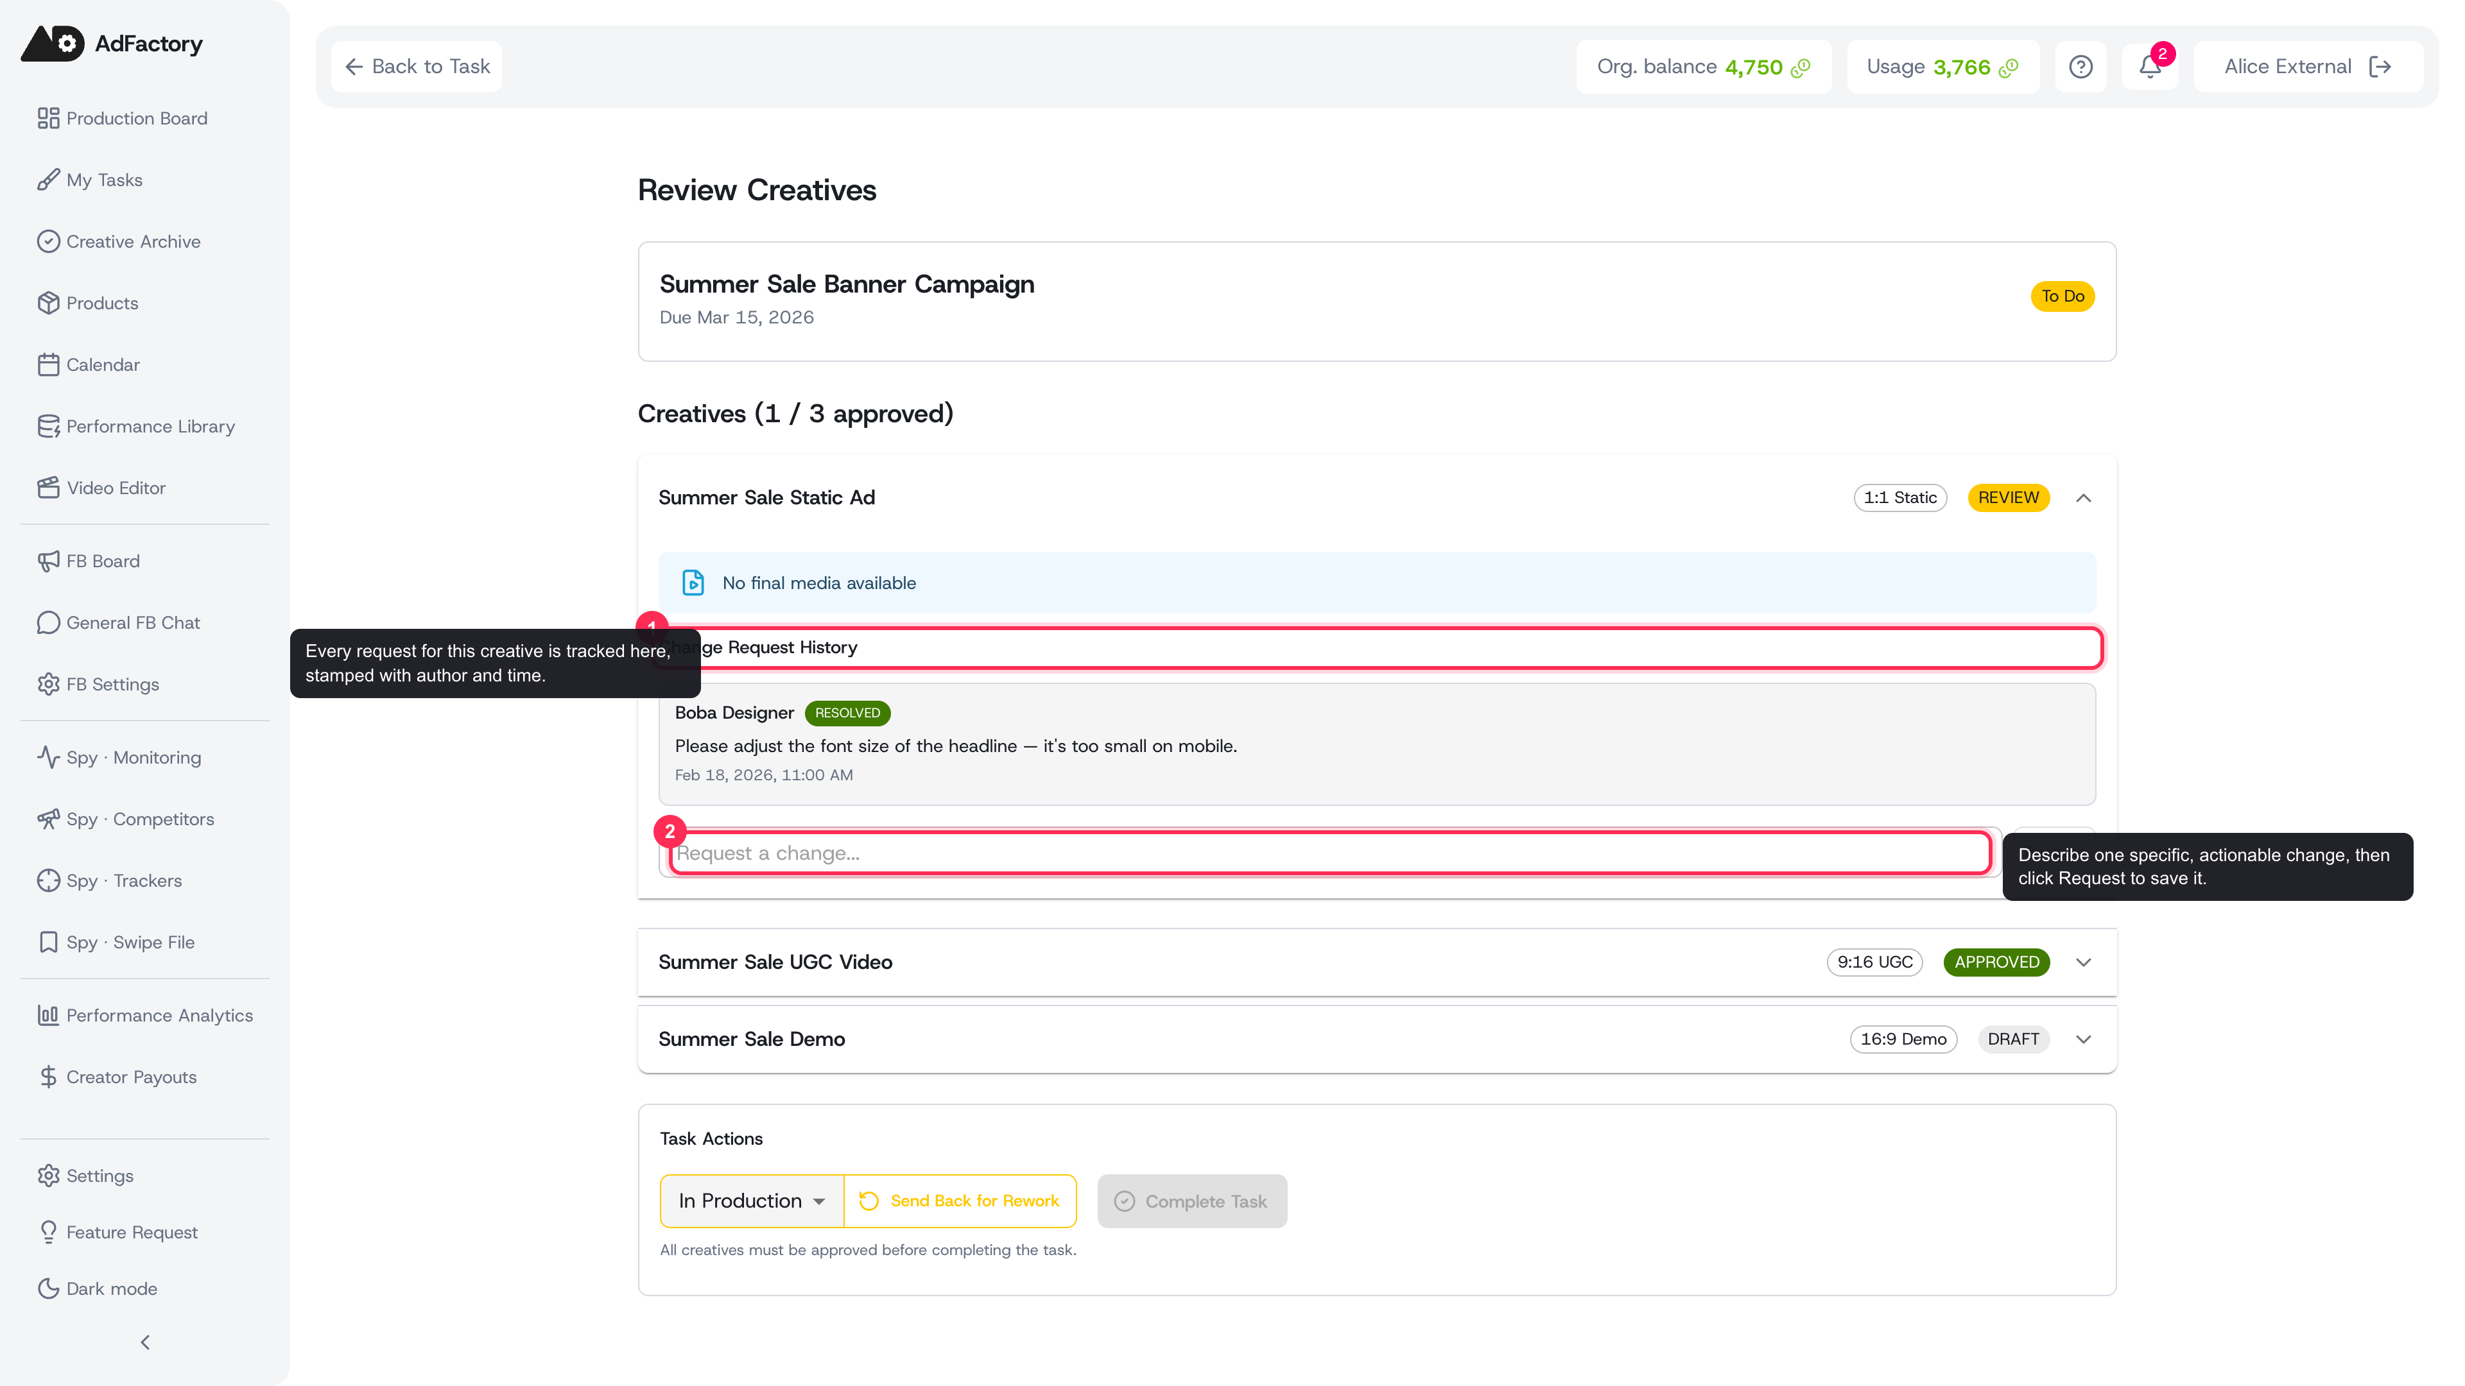Click the No final media available notice
The height and width of the screenshot is (1386, 2465).
coord(1376,583)
